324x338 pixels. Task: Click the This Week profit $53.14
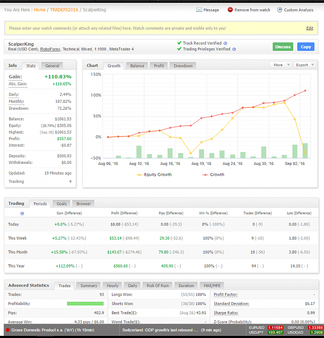(116, 238)
